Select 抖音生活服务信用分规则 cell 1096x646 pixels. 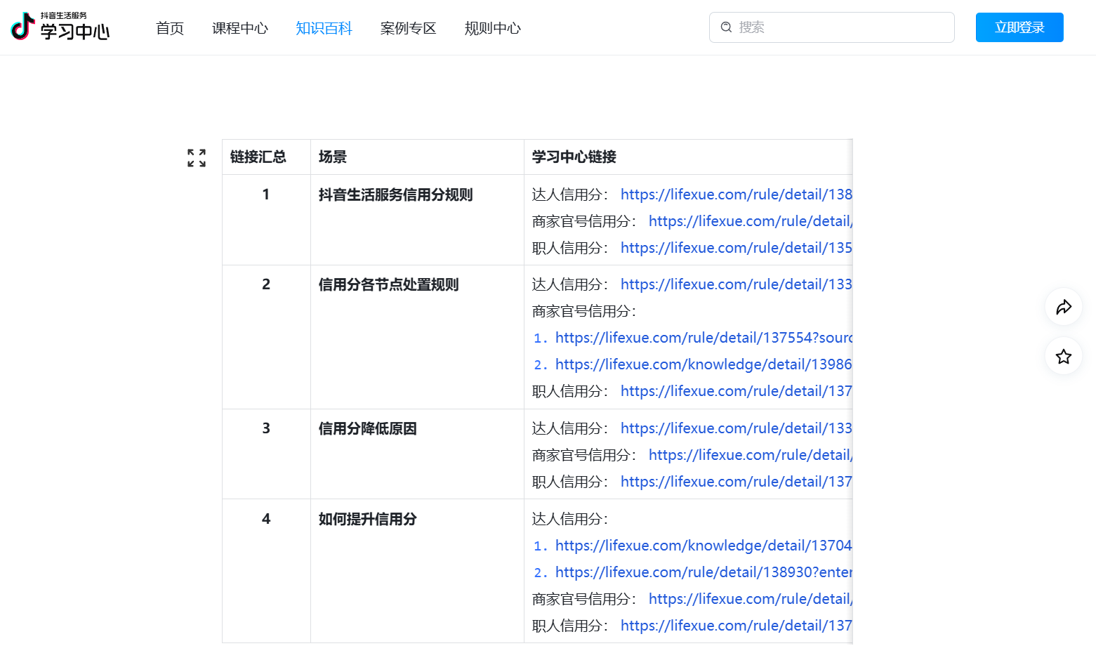(x=417, y=220)
